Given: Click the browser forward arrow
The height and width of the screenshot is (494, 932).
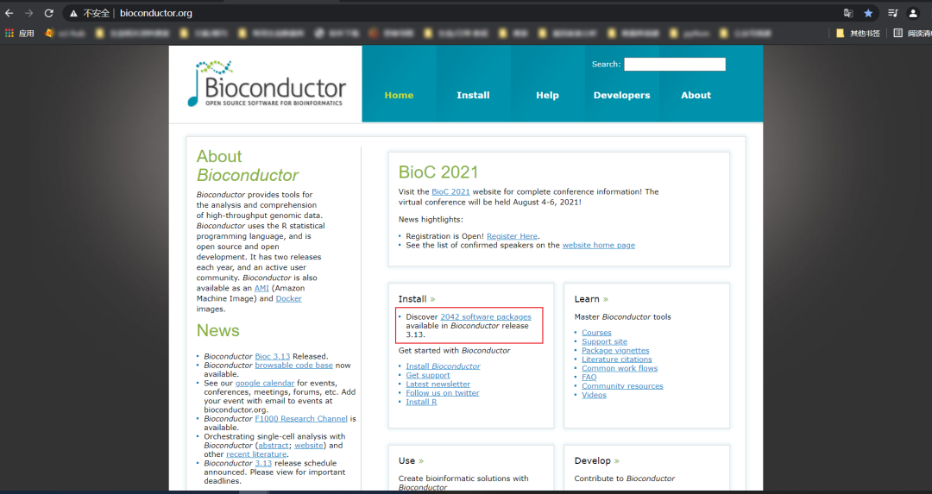Looking at the screenshot, I should tap(28, 13).
